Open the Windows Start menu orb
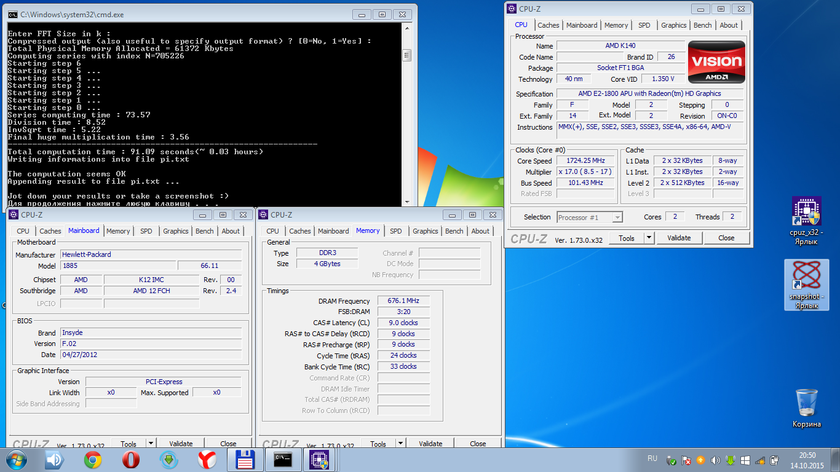 click(x=17, y=460)
